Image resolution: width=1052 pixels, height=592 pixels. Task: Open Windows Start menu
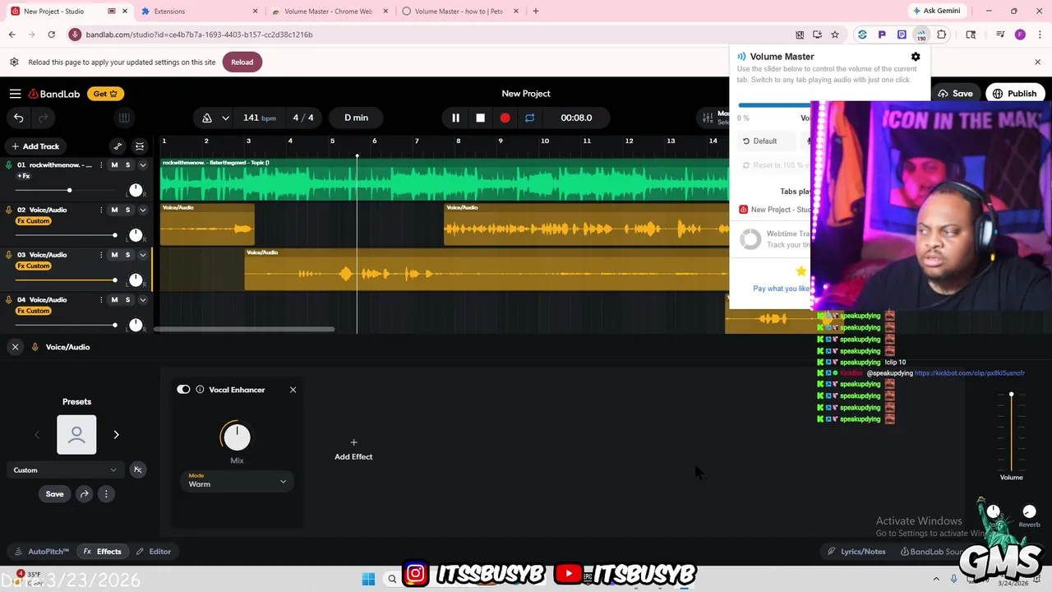click(x=368, y=579)
